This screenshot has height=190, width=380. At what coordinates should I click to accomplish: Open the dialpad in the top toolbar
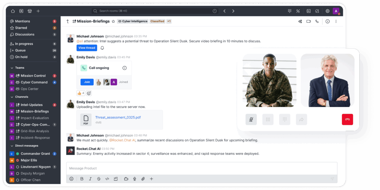click(x=289, y=11)
